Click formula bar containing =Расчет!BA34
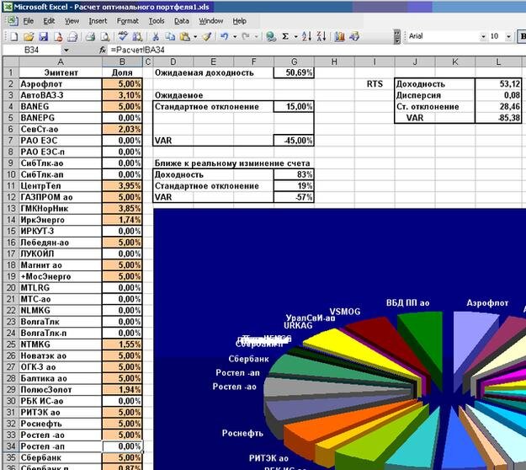 (316, 50)
